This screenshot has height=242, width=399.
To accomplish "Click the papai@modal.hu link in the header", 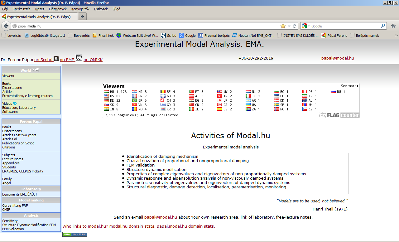I will tap(338, 58).
